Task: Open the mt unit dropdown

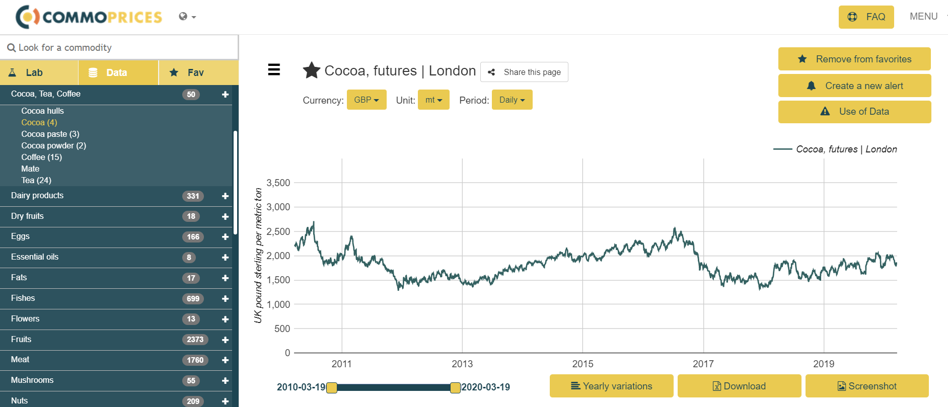Action: (433, 100)
